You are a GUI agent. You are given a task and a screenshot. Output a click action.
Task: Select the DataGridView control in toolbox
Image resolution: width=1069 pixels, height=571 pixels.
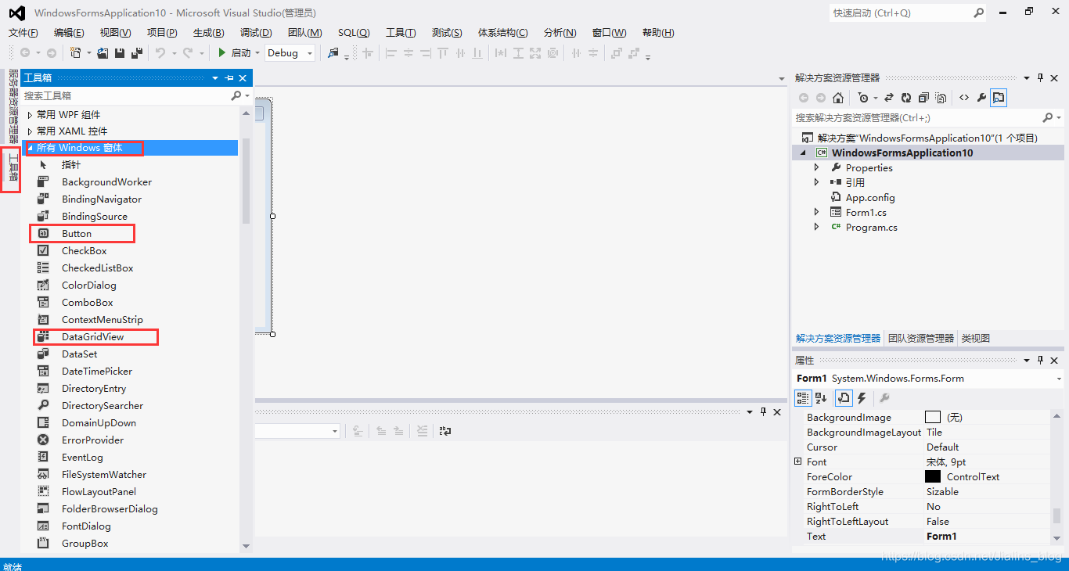pyautogui.click(x=92, y=337)
